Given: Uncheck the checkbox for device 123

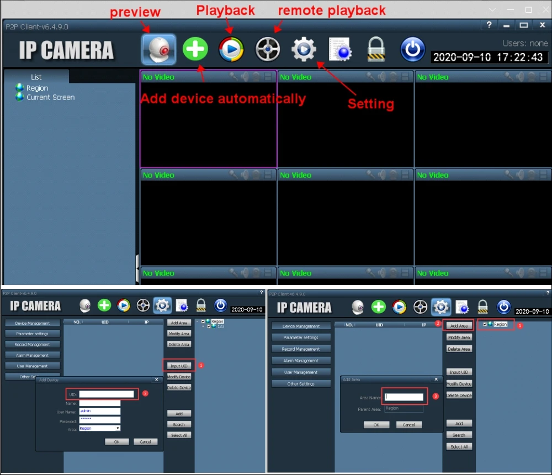Looking at the screenshot, I should pyautogui.click(x=209, y=326).
